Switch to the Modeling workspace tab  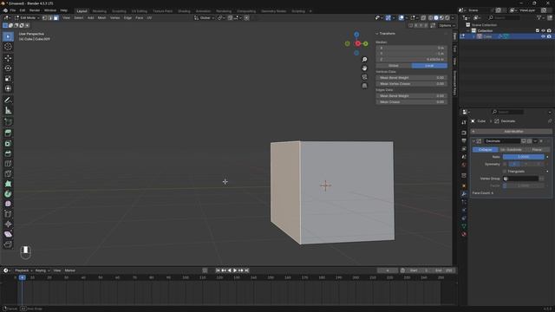point(99,11)
